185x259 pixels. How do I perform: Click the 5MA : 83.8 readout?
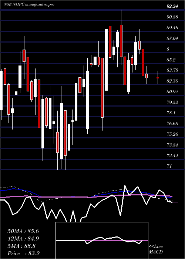click(21, 246)
